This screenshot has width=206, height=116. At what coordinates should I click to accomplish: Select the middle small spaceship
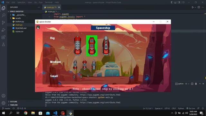[81, 76]
